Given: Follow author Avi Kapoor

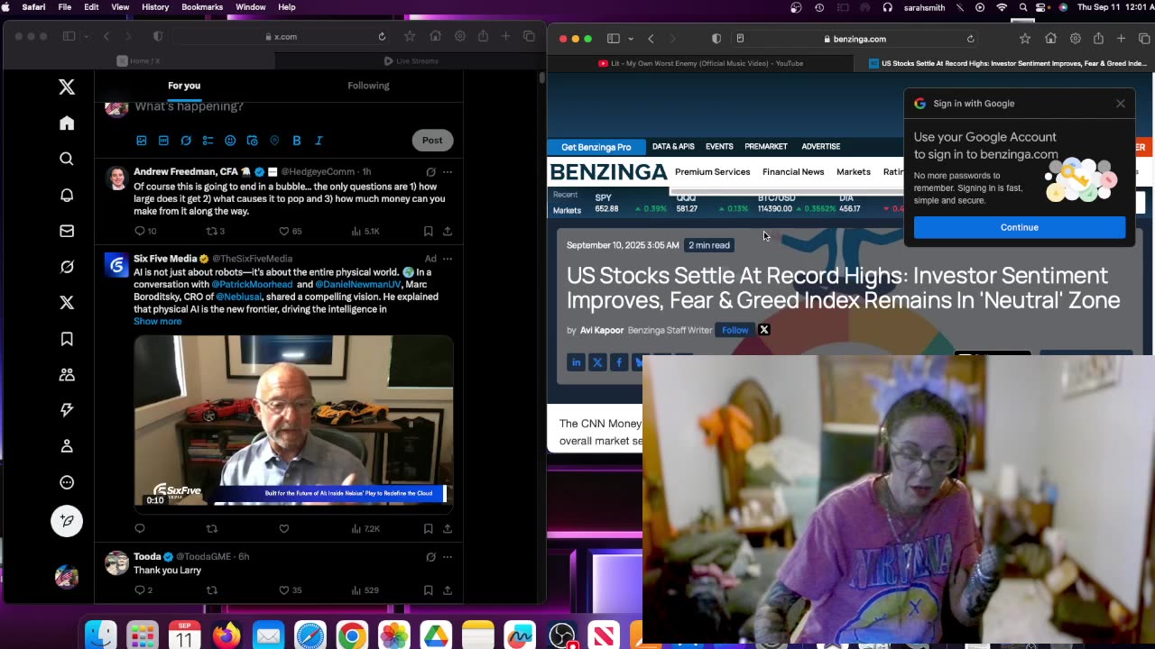Looking at the screenshot, I should tap(735, 330).
